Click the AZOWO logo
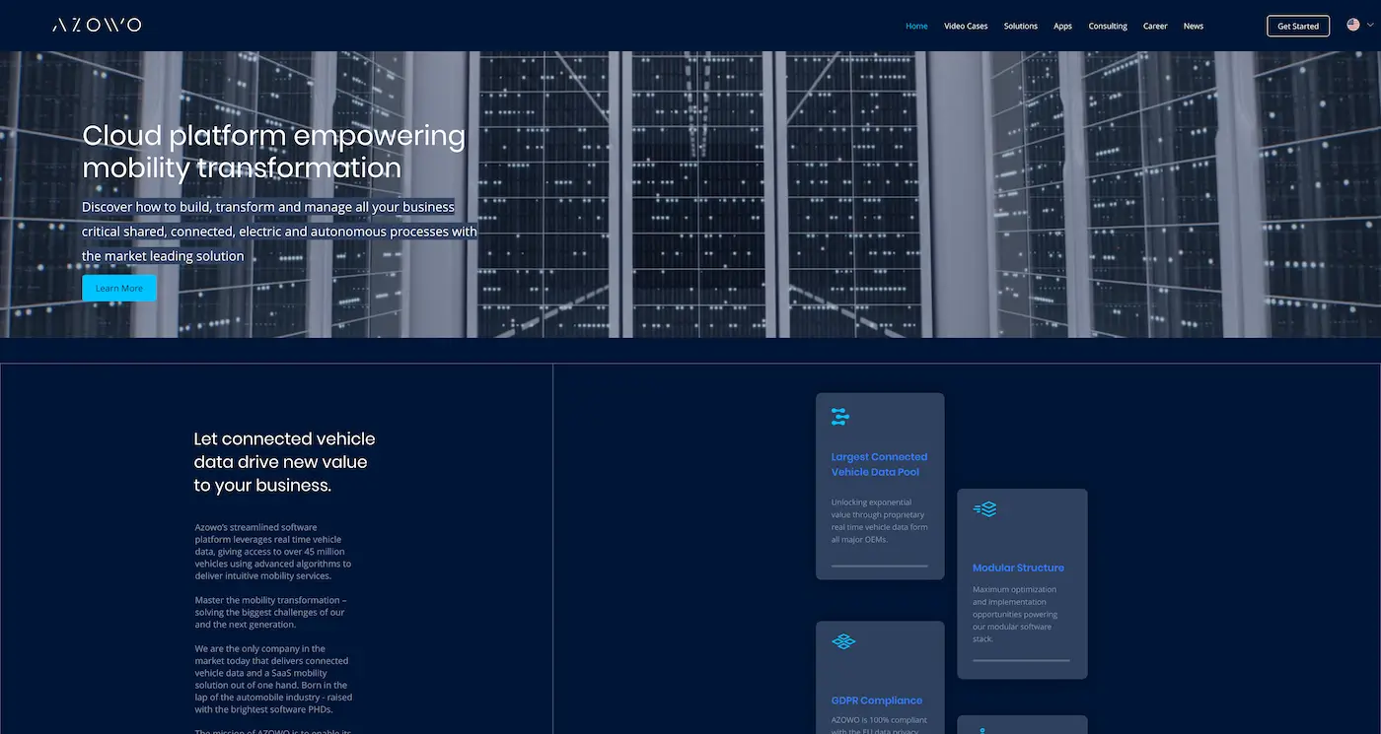This screenshot has width=1381, height=734. [97, 25]
